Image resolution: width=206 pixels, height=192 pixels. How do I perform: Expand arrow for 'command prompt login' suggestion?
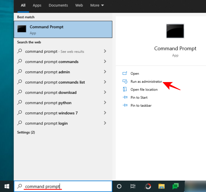click(x=105, y=123)
